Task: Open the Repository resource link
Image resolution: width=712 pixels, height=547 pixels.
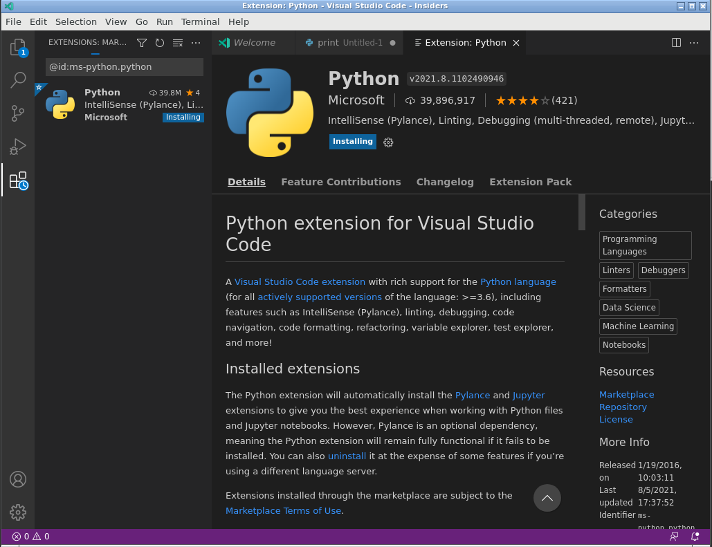Action: click(623, 407)
